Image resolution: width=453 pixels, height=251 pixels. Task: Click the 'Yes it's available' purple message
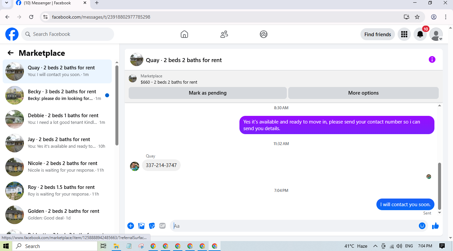point(337,125)
